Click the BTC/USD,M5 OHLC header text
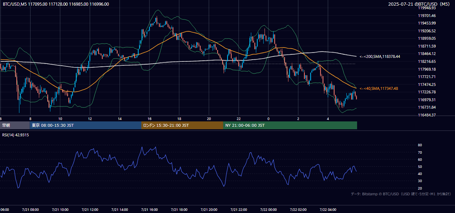Viewport: 455px width, 213px height. [56, 4]
